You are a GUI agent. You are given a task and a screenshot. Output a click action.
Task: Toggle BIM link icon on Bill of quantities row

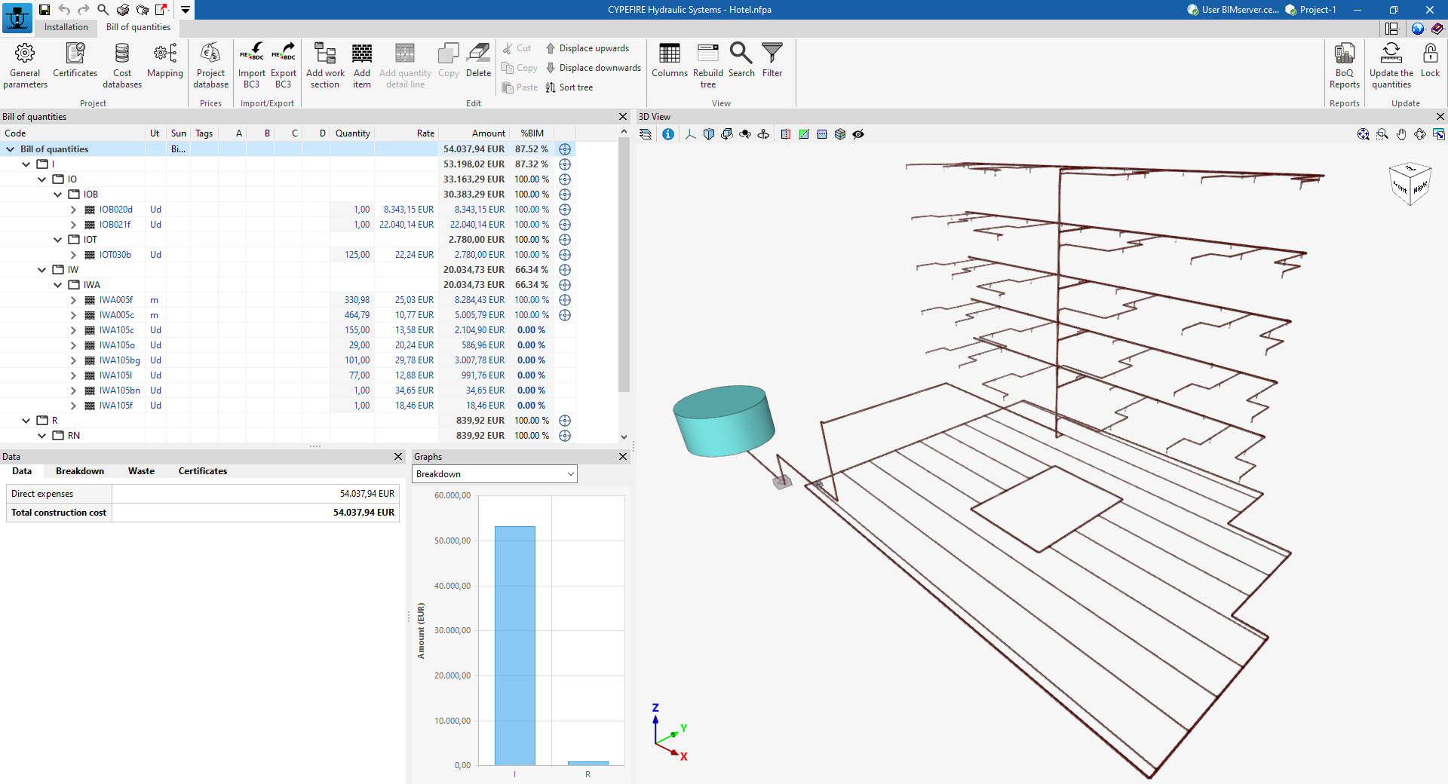(565, 149)
